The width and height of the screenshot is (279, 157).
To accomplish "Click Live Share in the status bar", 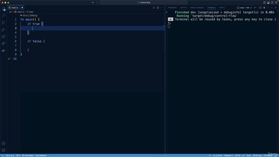I will tap(27, 155).
